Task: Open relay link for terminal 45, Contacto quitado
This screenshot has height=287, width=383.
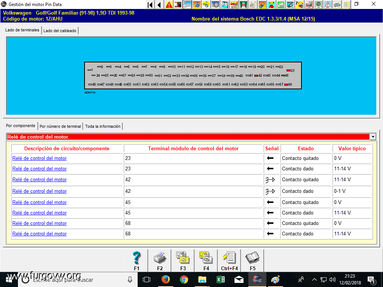Action: (40, 203)
